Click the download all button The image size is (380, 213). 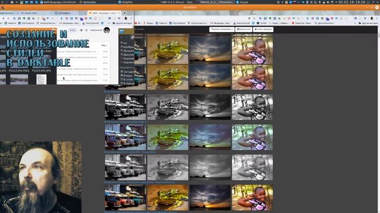click(x=243, y=29)
